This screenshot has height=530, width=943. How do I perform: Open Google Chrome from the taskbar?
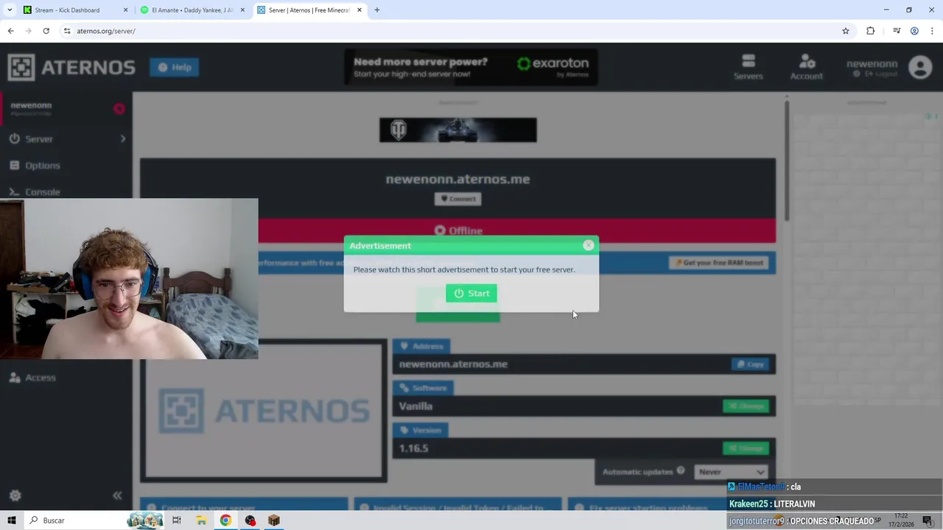[225, 520]
